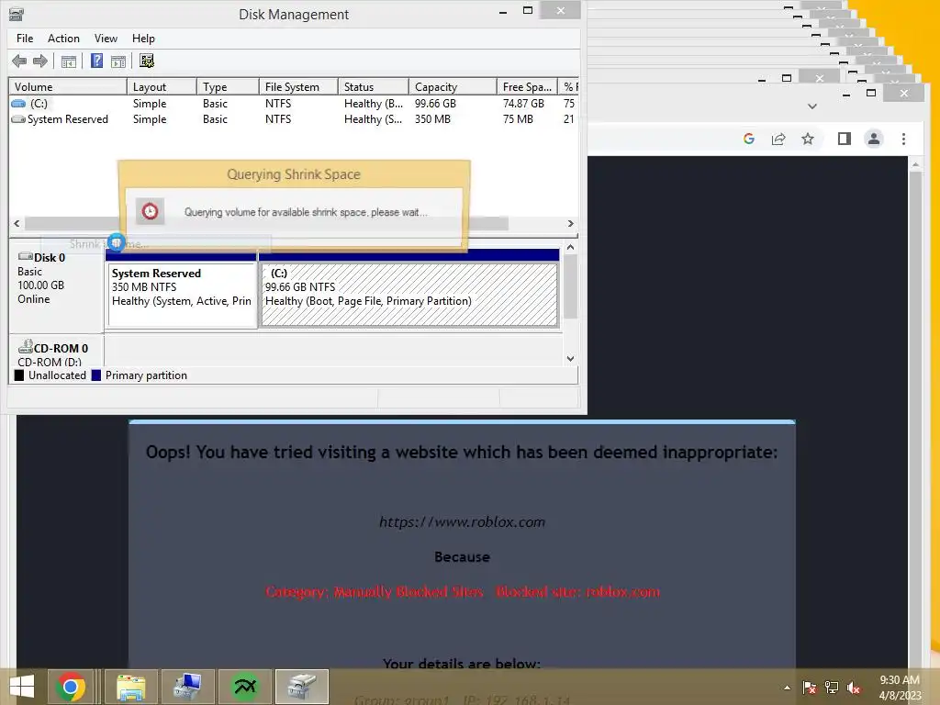Click the 75 MB free space cell
The width and height of the screenshot is (940, 705).
pyautogui.click(x=518, y=119)
